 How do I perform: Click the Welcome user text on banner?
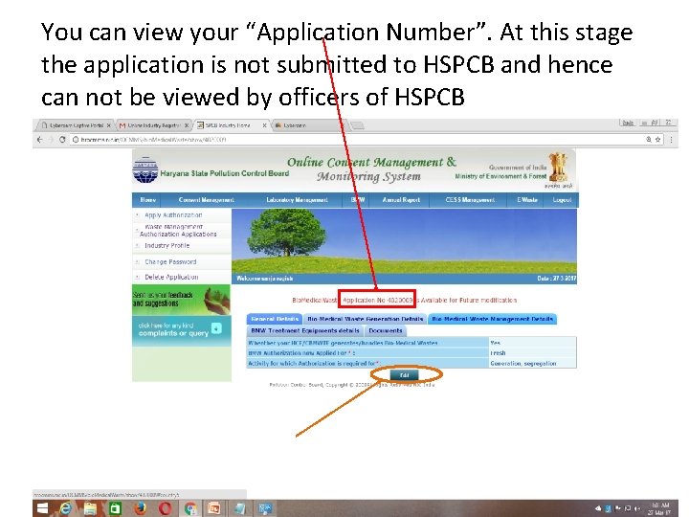[264, 279]
